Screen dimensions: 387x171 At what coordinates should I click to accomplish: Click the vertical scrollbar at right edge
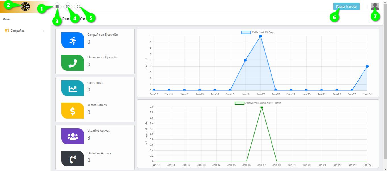385,85
